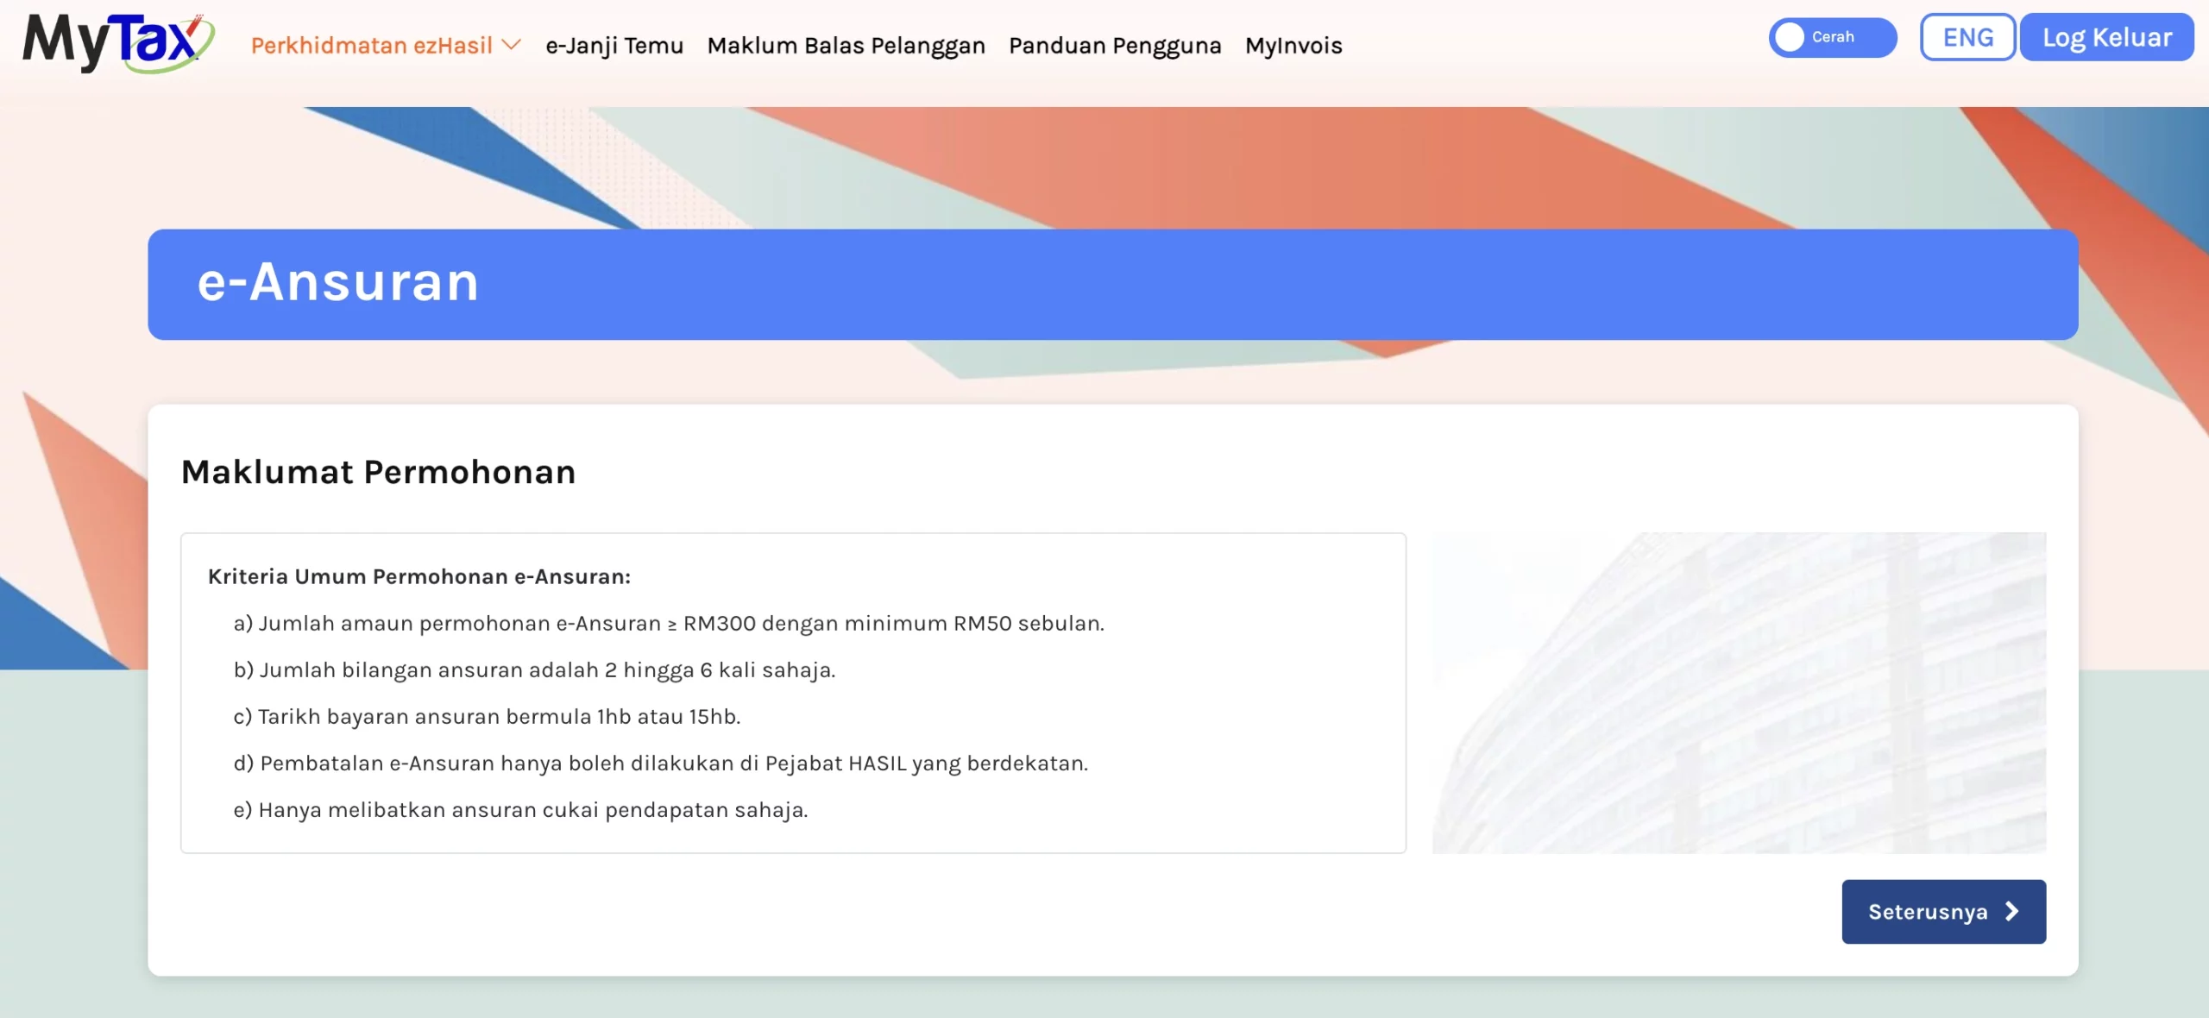Click Kriteria Umum Permohonan e-Ansuran heading
Image resolution: width=2209 pixels, height=1018 pixels.
coord(419,576)
